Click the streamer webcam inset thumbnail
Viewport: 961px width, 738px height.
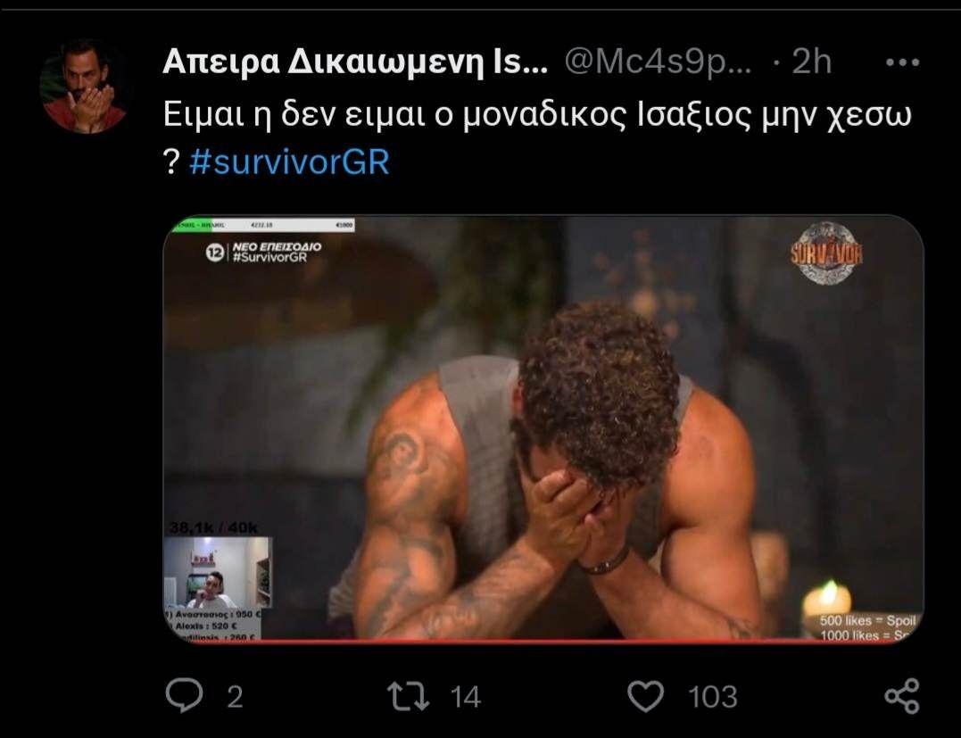219,573
